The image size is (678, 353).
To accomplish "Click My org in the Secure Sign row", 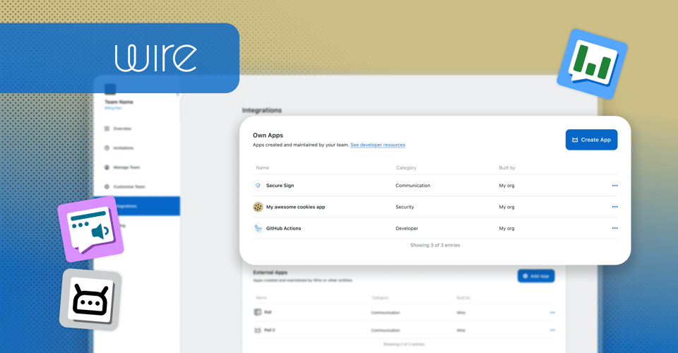I will pos(506,186).
